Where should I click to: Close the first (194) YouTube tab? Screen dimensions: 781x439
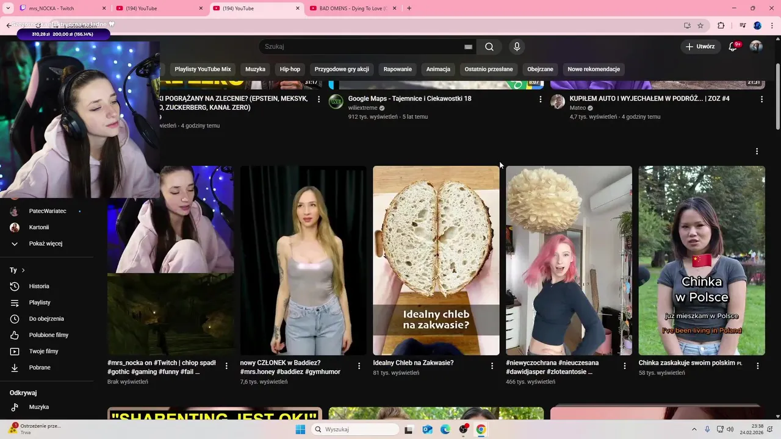tap(201, 9)
